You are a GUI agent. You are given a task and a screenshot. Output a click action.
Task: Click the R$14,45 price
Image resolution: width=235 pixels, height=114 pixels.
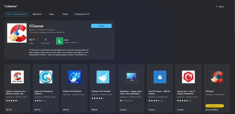tap(66, 110)
